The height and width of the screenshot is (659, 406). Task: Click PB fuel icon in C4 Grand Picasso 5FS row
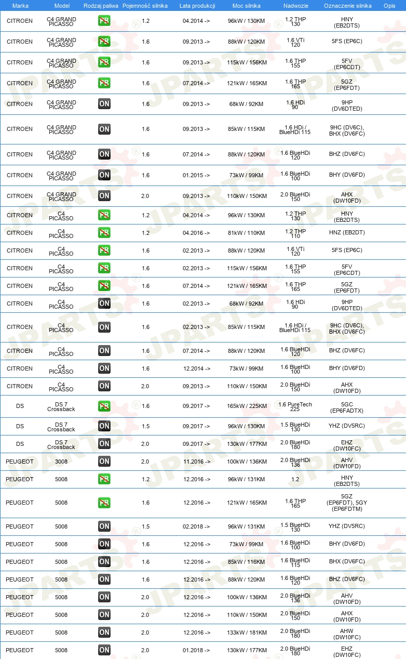(x=104, y=42)
